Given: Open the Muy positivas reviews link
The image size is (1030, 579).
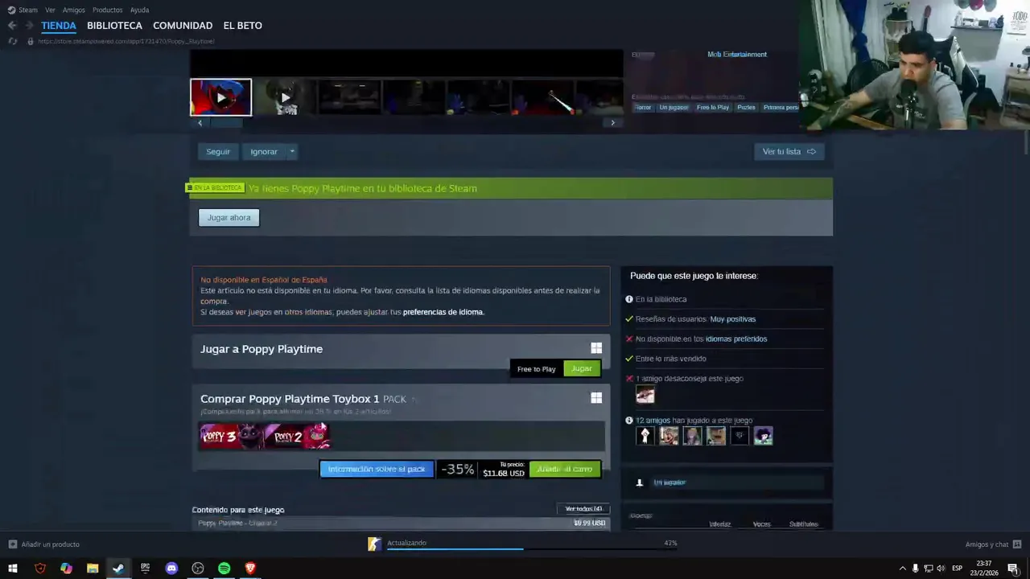Looking at the screenshot, I should [x=733, y=319].
